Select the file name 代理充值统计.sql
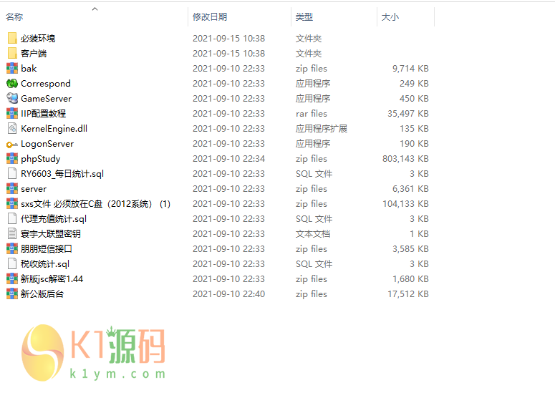The width and height of the screenshot is (555, 403). [54, 218]
